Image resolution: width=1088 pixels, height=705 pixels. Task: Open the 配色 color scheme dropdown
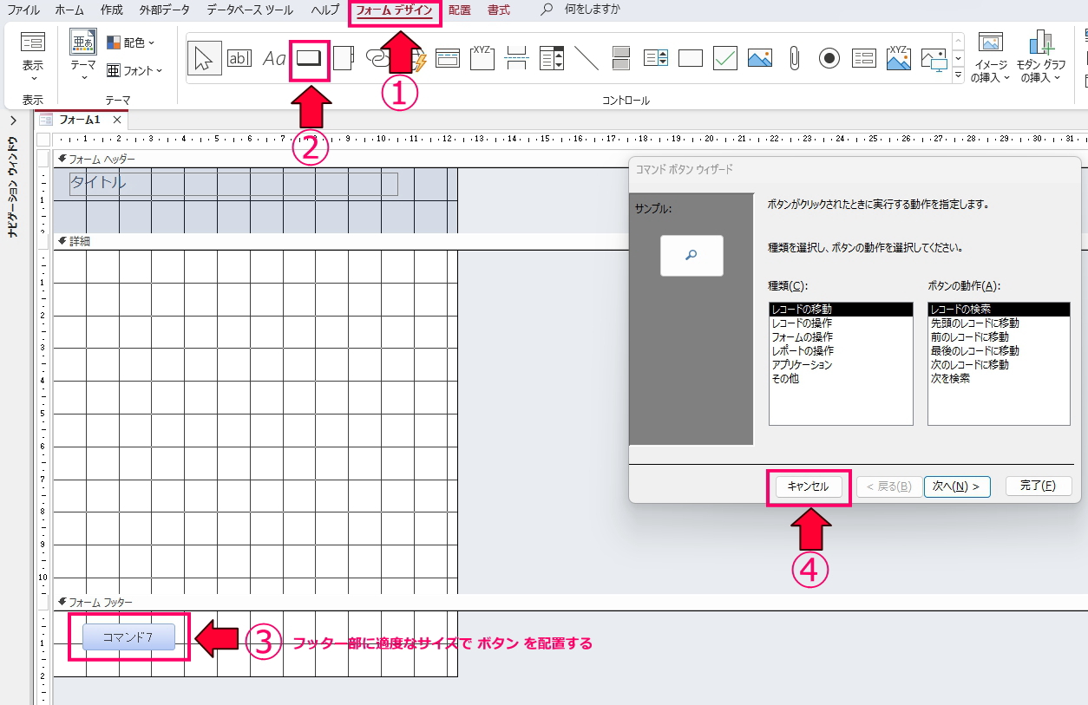tap(131, 42)
